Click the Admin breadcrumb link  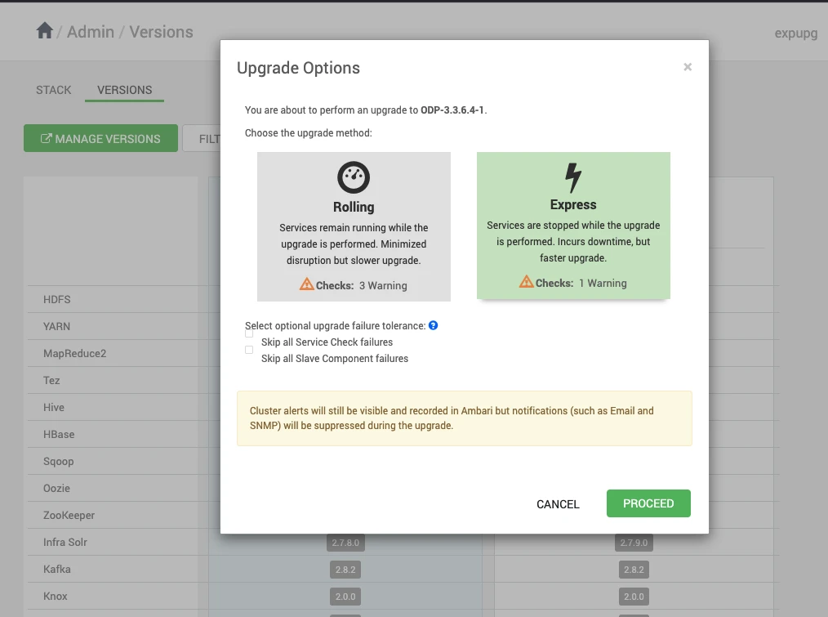tap(91, 32)
